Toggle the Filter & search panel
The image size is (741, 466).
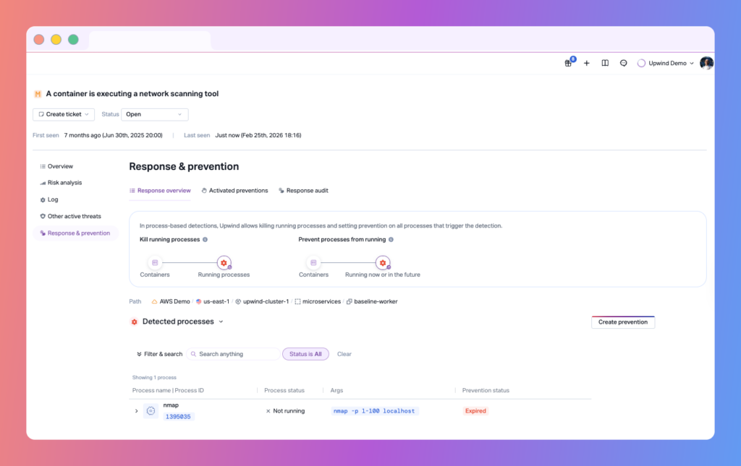[159, 354]
